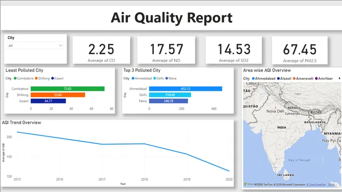This screenshot has width=342, height=192.
Task: Click Amritsar legend dot in map legend
Action: point(316,78)
